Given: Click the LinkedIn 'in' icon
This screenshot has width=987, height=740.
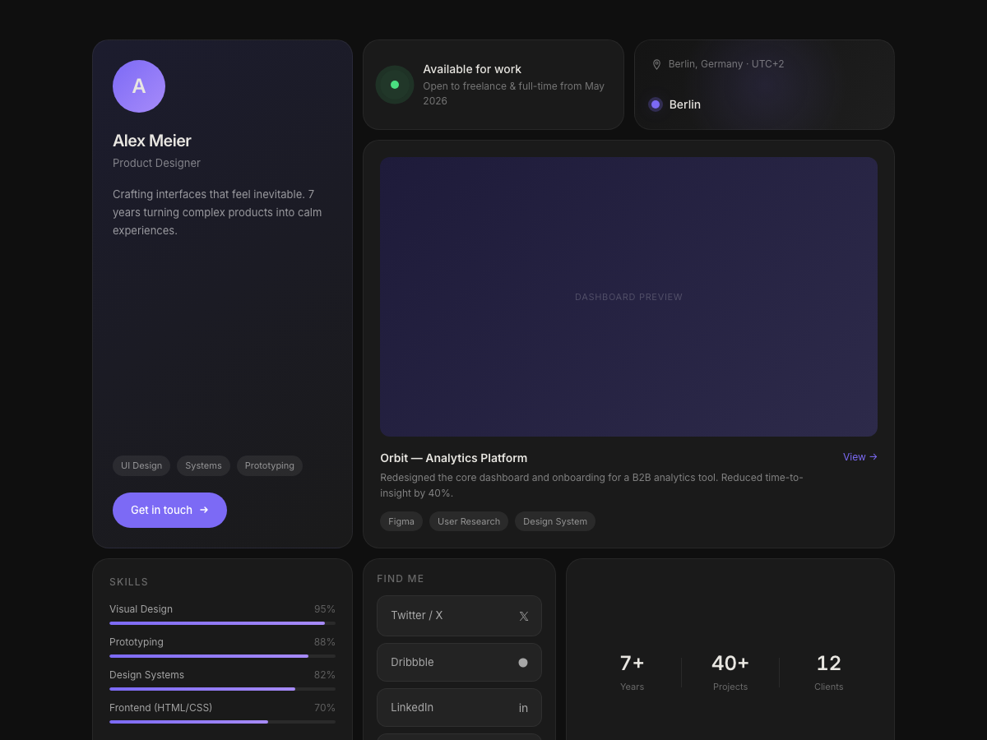Looking at the screenshot, I should point(523,708).
